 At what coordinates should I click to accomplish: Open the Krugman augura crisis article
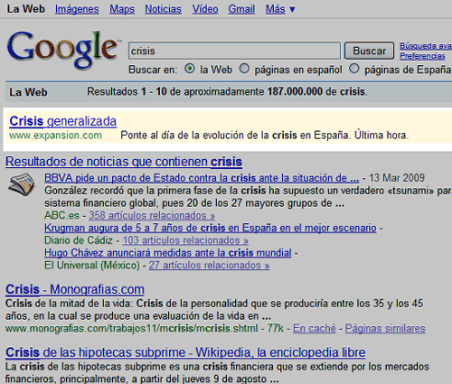pyautogui.click(x=211, y=228)
